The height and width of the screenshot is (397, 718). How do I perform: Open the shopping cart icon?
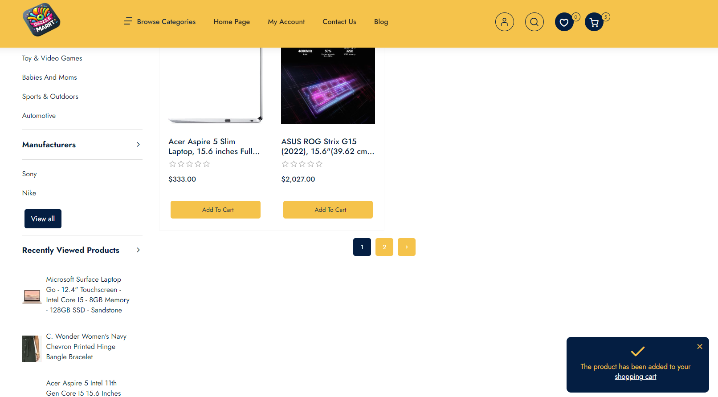tap(594, 22)
